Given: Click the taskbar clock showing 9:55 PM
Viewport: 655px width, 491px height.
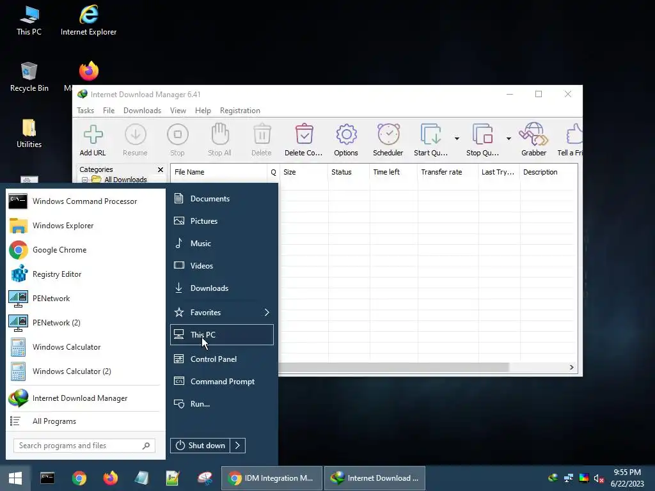Looking at the screenshot, I should 627,472.
